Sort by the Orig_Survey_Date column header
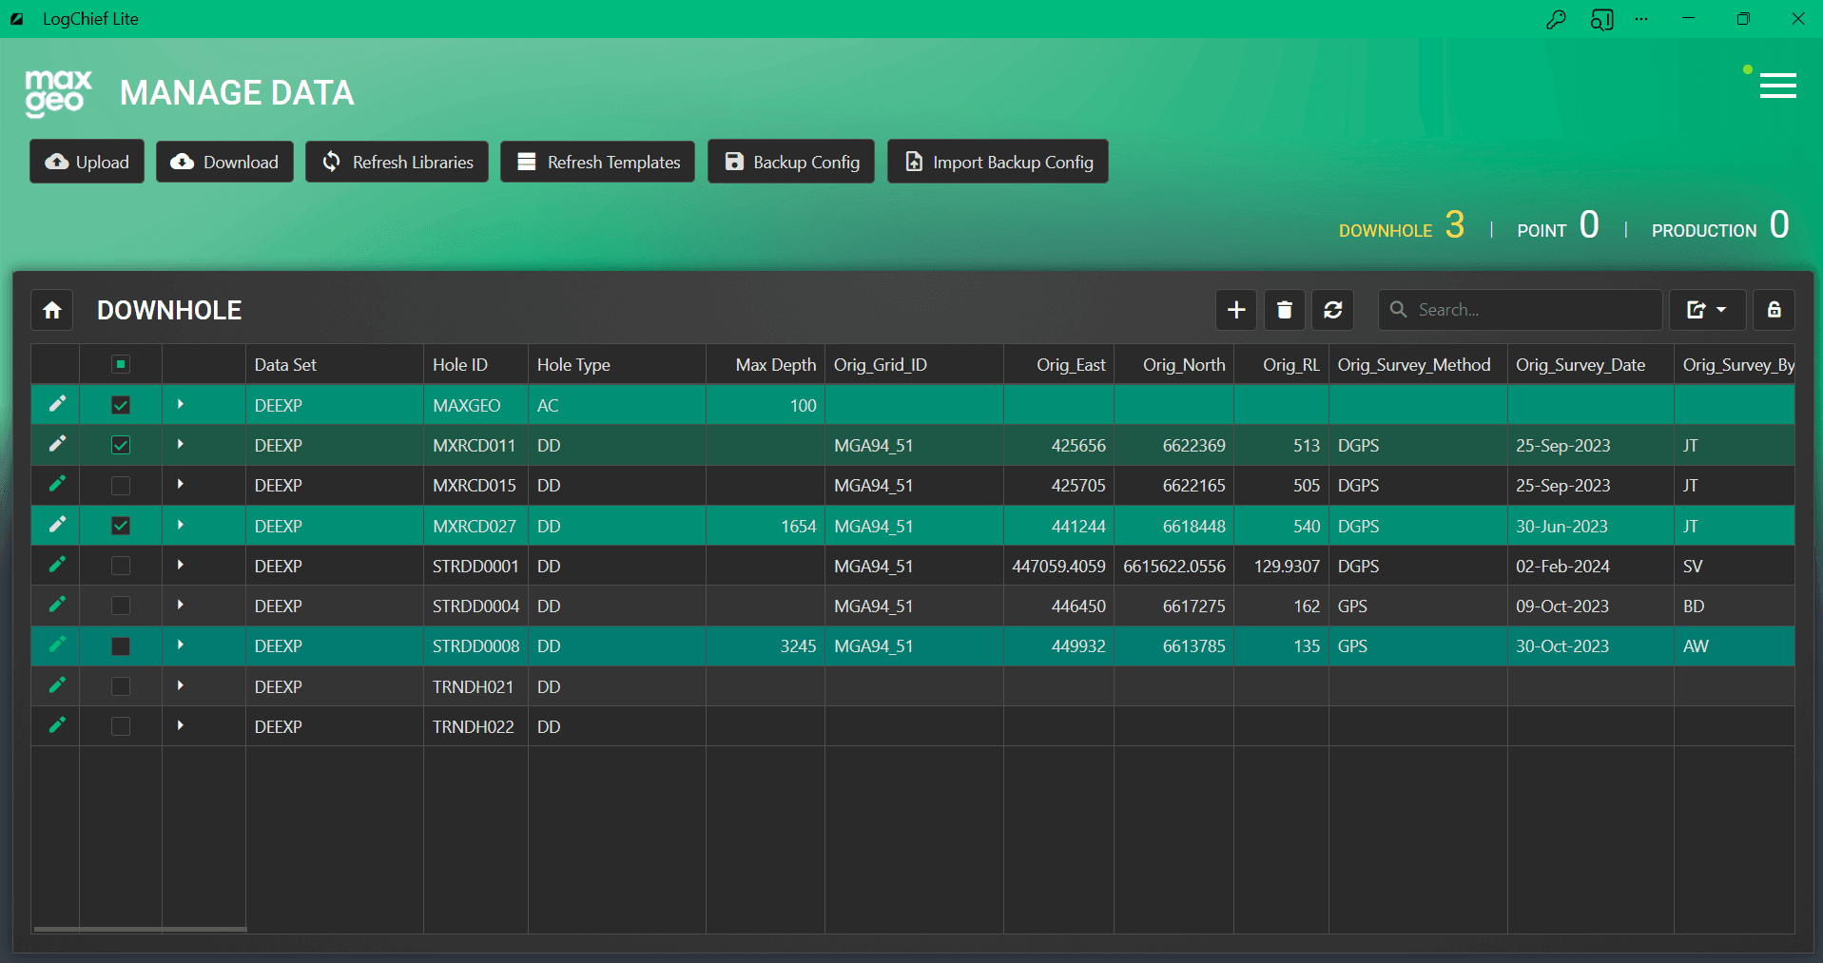This screenshot has width=1823, height=963. pos(1590,364)
